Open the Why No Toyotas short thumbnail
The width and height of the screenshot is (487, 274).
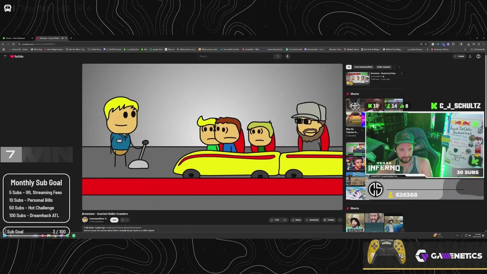pos(355,113)
